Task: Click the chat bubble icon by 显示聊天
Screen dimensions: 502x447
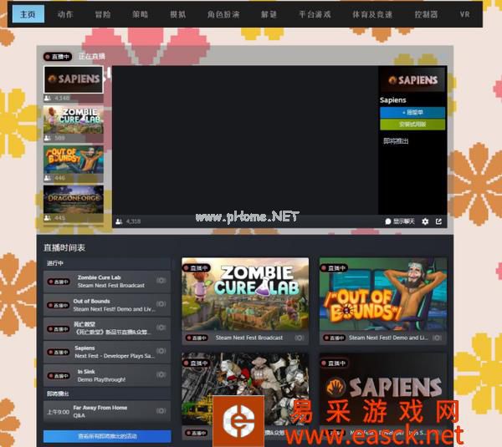Action: click(x=388, y=221)
